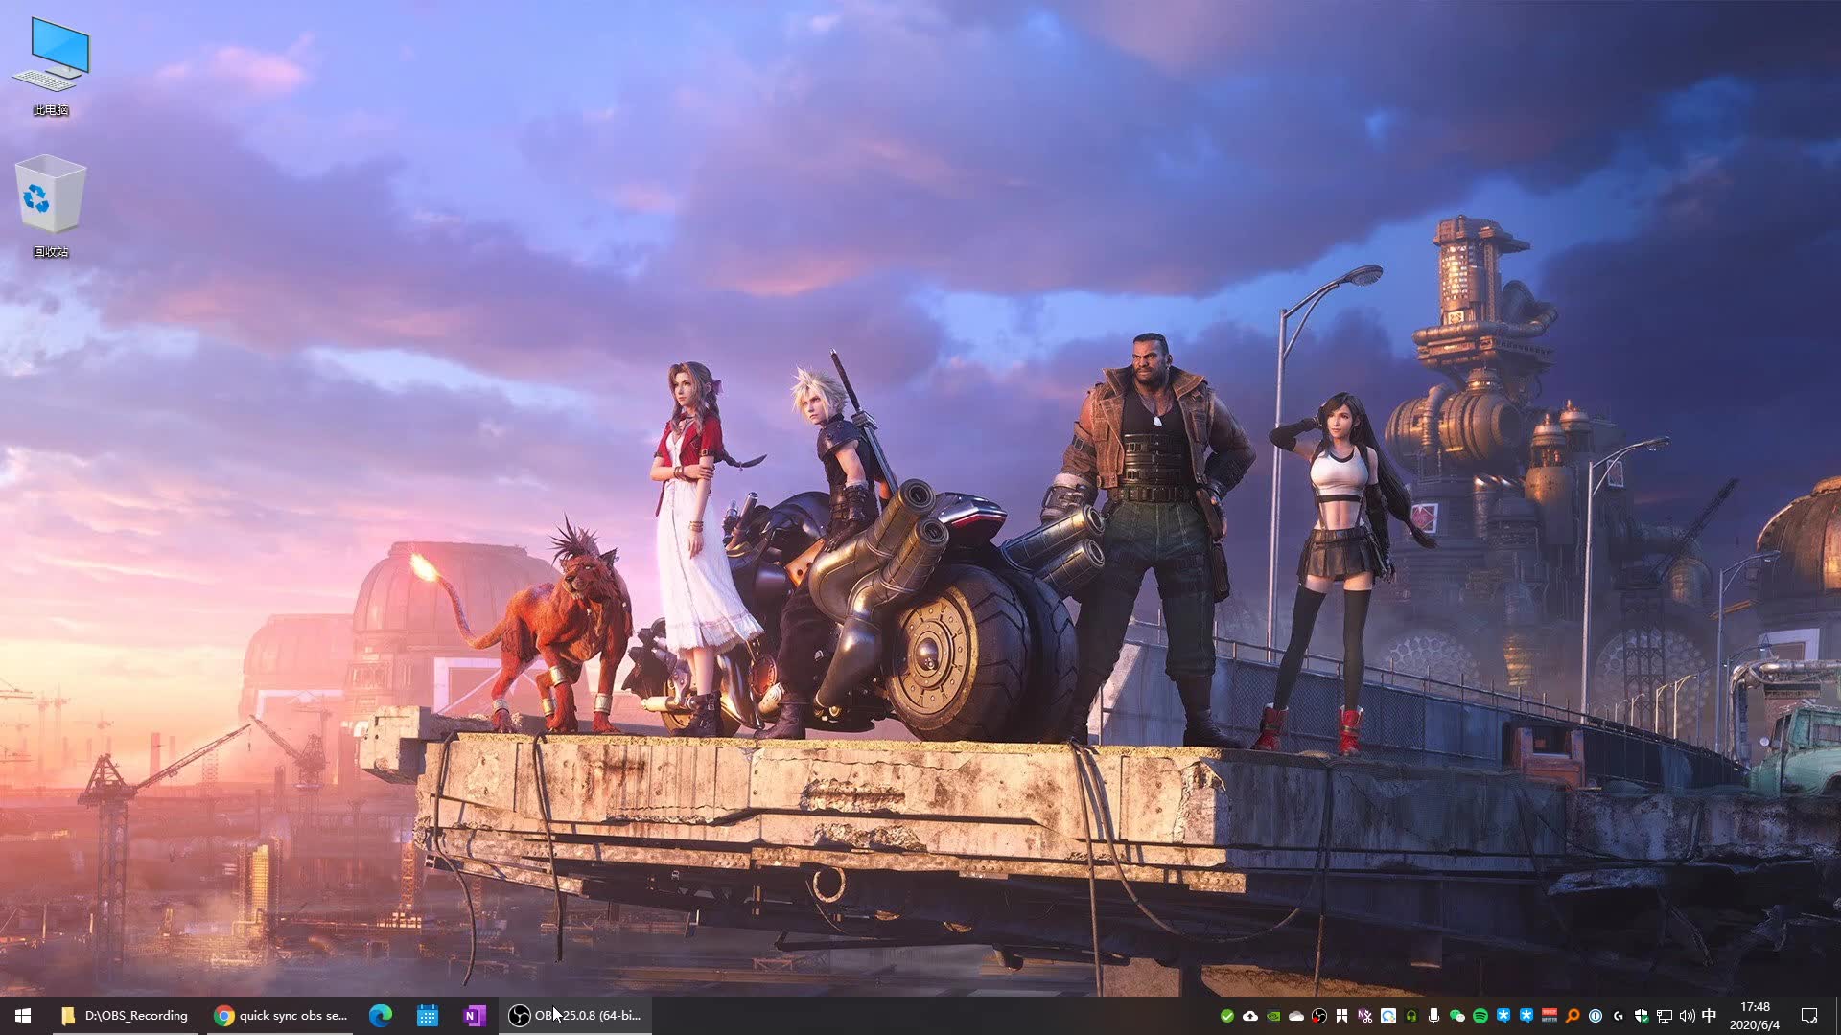This screenshot has width=1841, height=1035.
Task: Toggle the Chinese input method indicator
Action: coord(1709,1016)
